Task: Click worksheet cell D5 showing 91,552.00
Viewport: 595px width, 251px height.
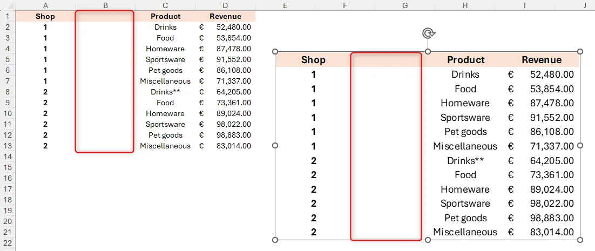Action: 225,59
